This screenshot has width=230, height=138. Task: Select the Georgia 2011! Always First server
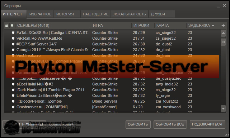(x=112, y=50)
